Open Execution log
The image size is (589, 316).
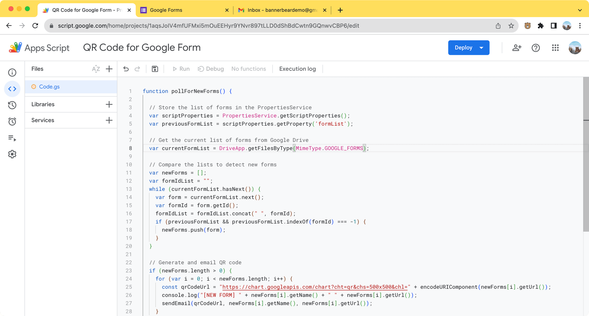297,69
